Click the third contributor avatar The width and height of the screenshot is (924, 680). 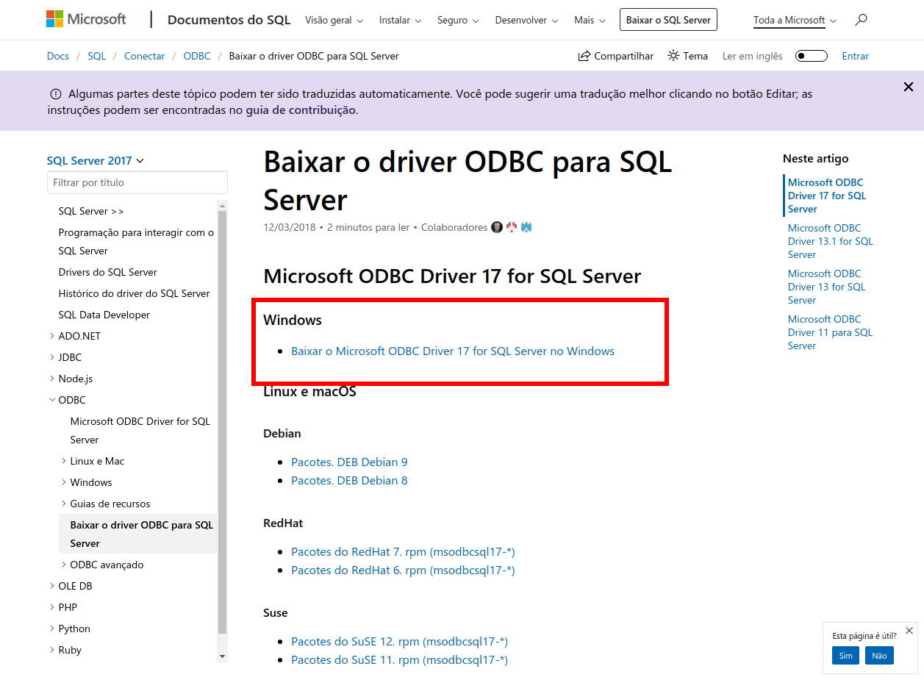point(526,227)
